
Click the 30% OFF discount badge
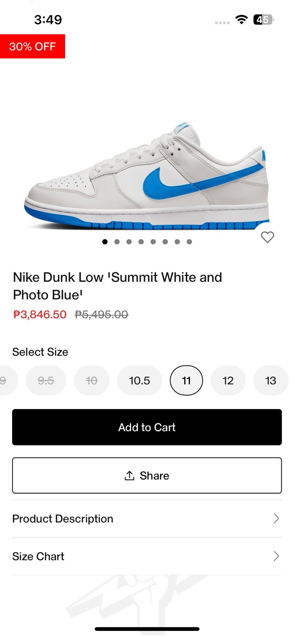coord(32,46)
